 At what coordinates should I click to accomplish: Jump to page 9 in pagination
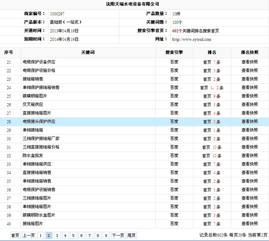106,235
